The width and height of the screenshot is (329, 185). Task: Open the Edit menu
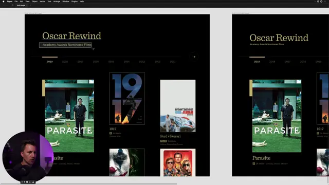[22, 2]
